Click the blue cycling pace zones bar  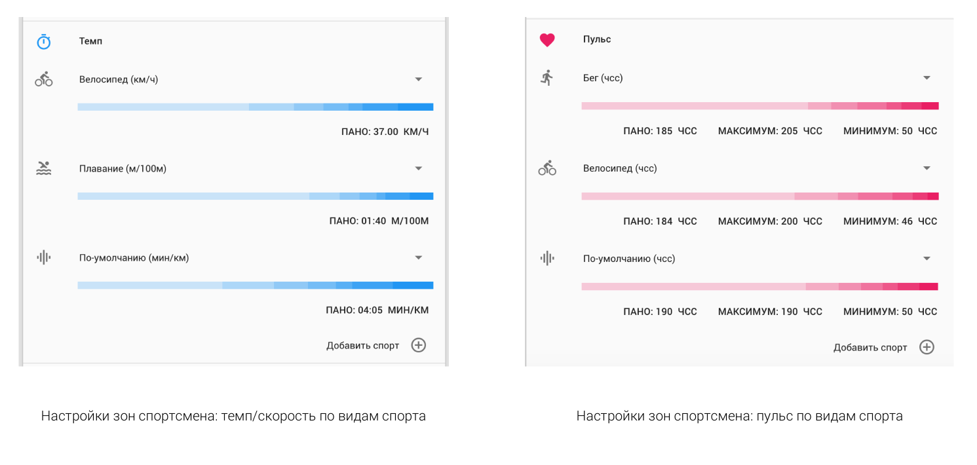(x=255, y=107)
